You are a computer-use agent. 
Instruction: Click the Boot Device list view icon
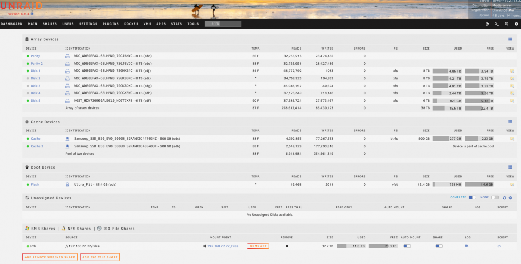[x=510, y=167]
